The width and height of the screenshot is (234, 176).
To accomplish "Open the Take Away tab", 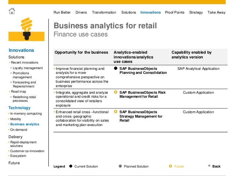I will [x=216, y=12].
